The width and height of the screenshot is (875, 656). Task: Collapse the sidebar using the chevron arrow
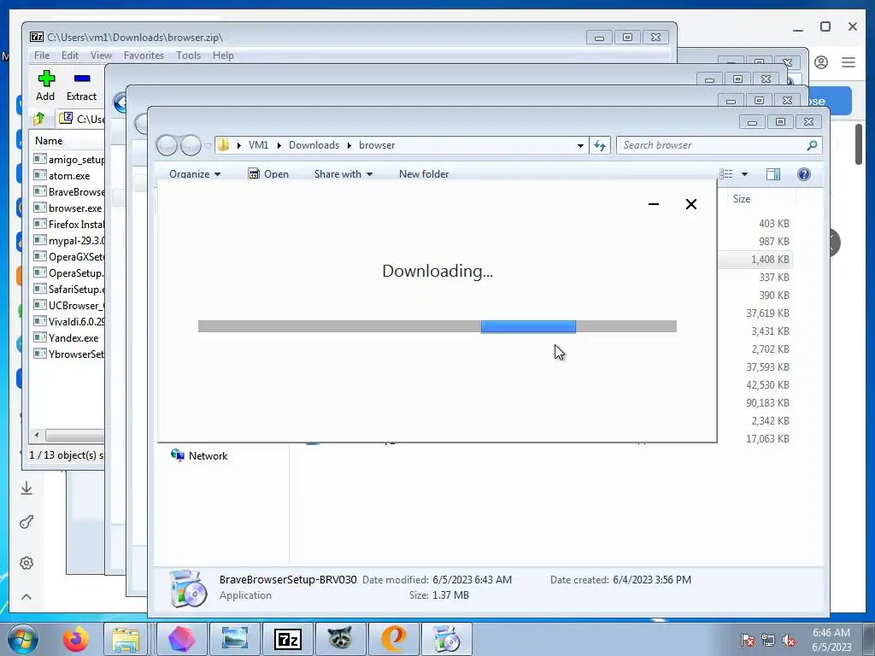point(26,597)
